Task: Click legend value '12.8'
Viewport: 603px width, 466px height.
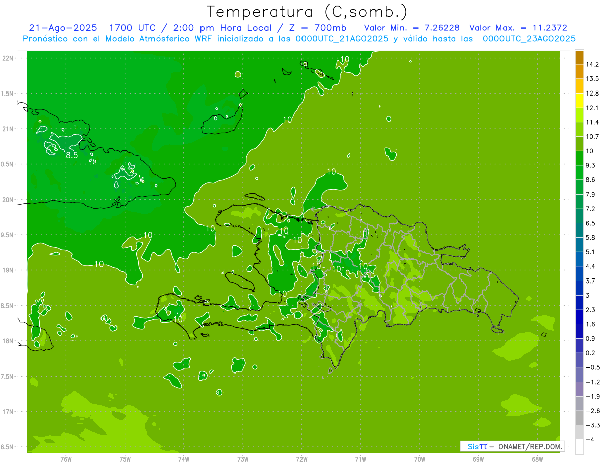Action: (592, 93)
